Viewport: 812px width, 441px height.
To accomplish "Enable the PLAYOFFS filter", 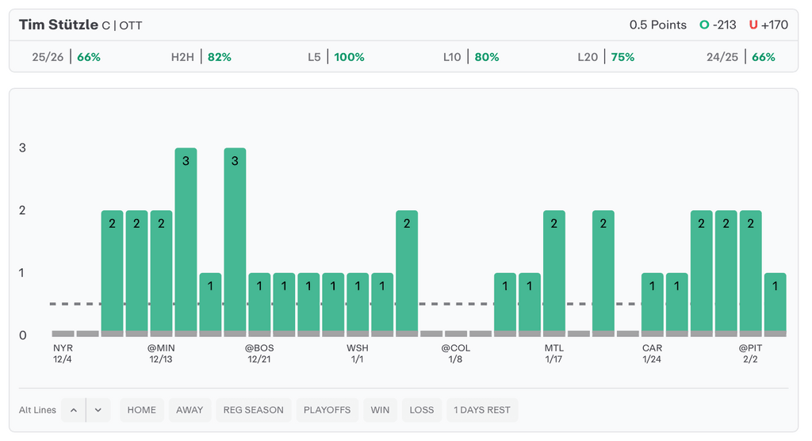I will [x=327, y=410].
